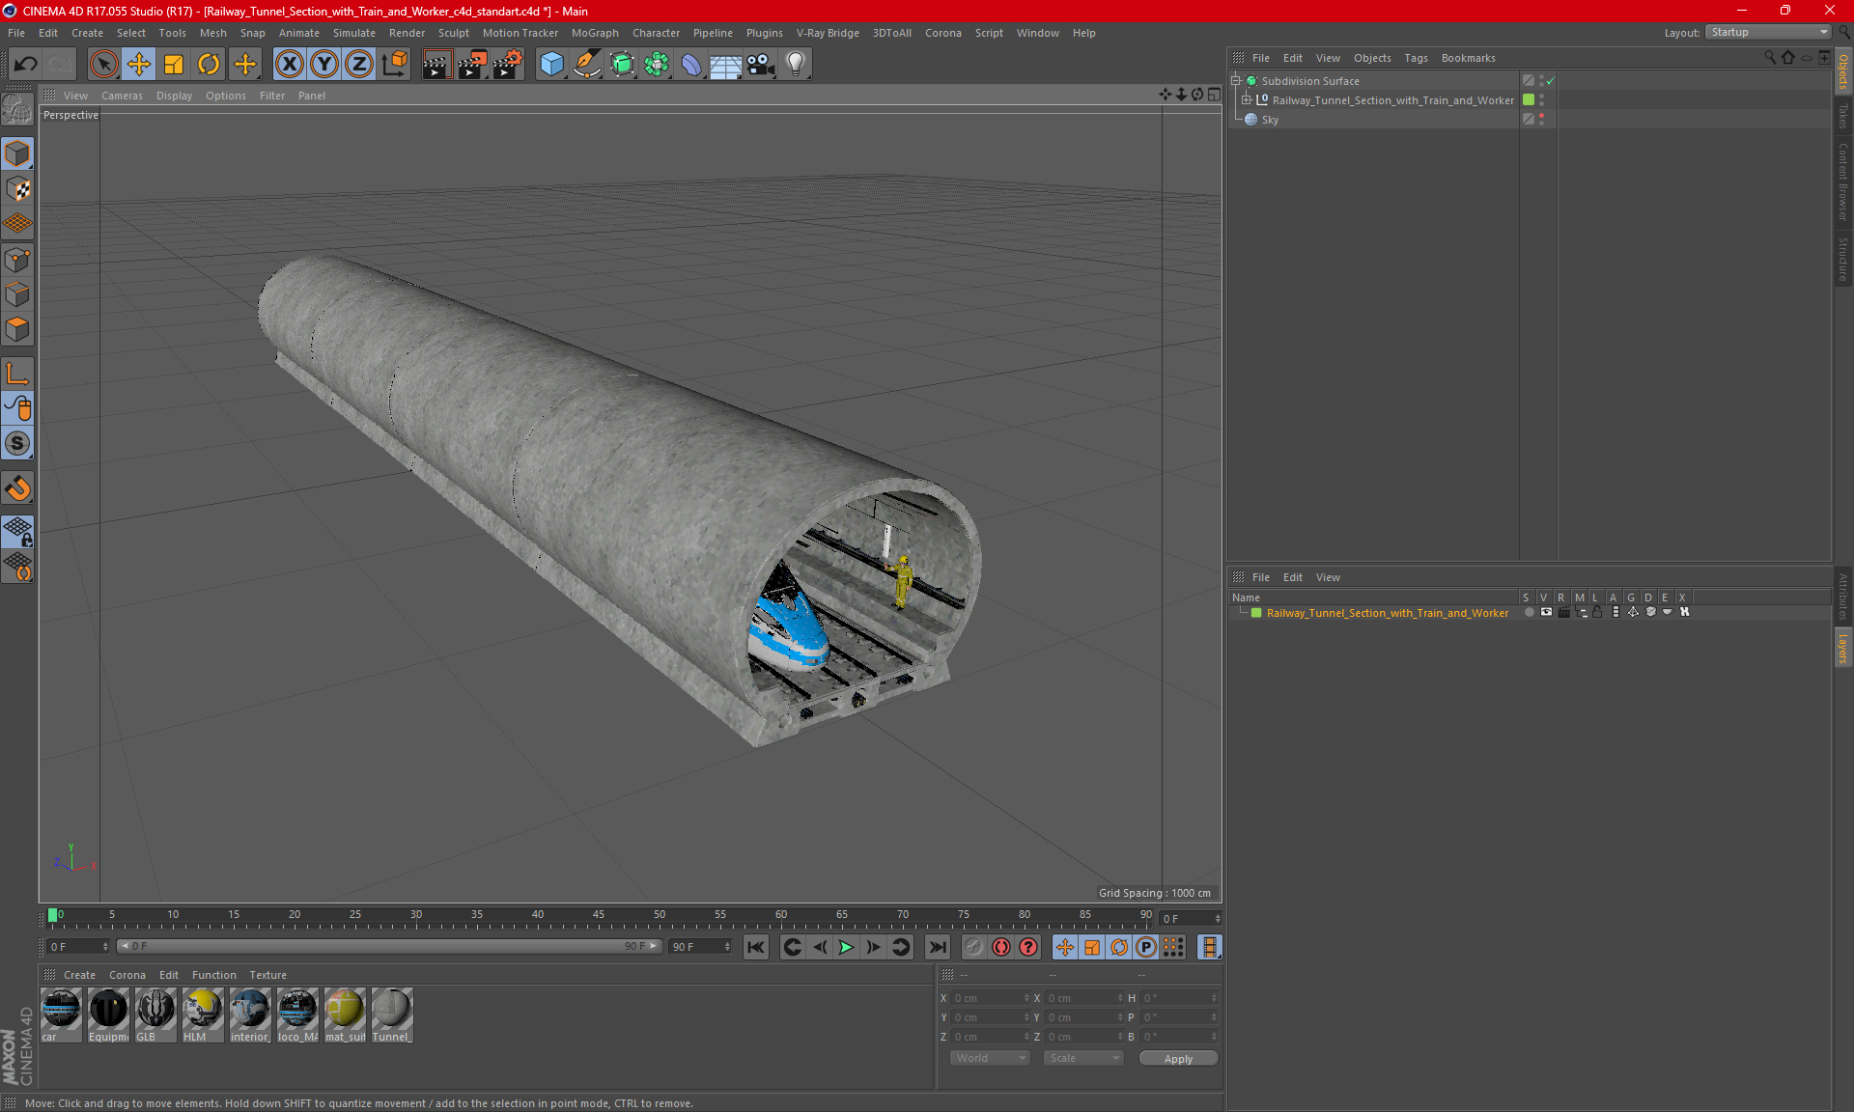Click Render View clapboard icon
The image size is (1854, 1112).
[x=436, y=65]
